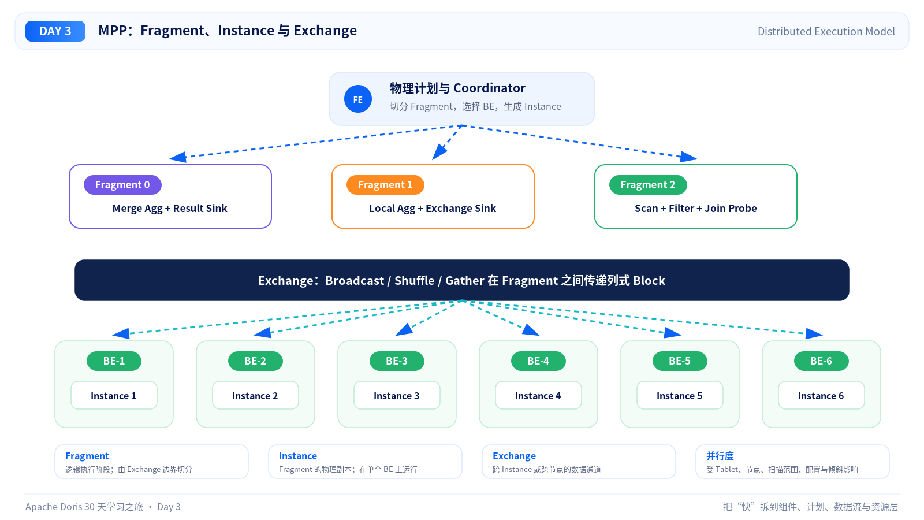924x520 pixels.
Task: Click the BE-1 green badge
Action: (114, 361)
